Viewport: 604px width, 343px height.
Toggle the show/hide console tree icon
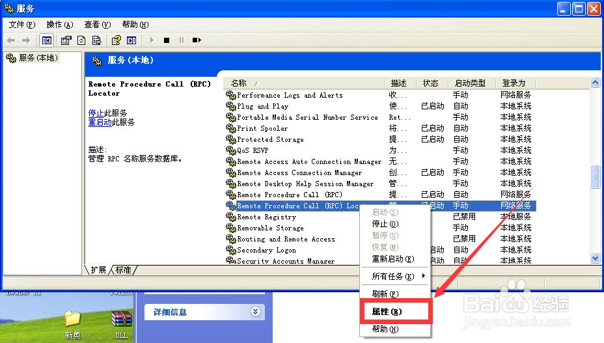tap(47, 40)
